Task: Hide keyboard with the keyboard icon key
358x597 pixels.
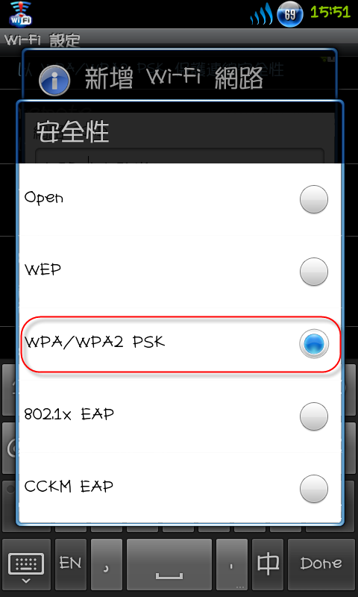Action: 26,563
